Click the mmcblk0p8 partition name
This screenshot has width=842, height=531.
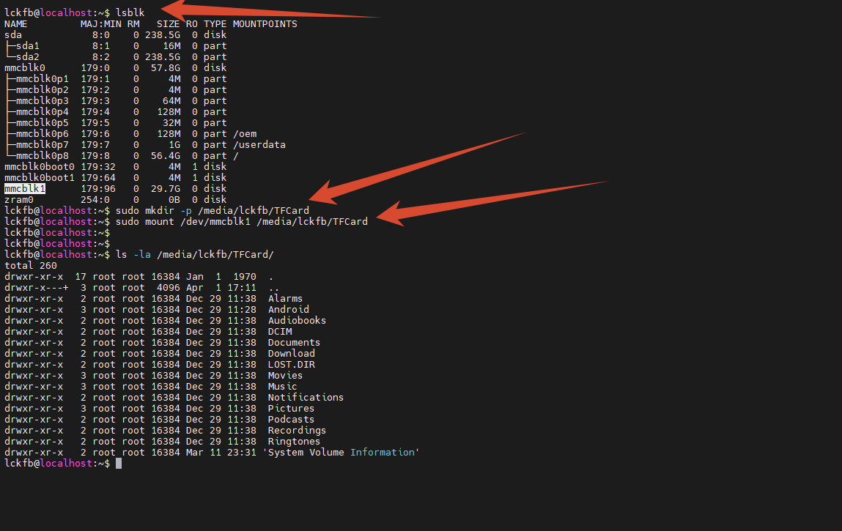coord(43,155)
